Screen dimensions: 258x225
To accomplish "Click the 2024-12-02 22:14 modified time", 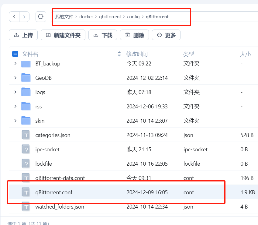I will click(x=147, y=78).
